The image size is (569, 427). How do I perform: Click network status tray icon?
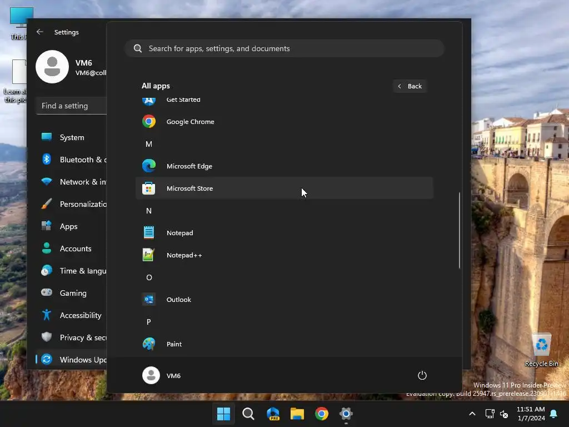pos(490,414)
